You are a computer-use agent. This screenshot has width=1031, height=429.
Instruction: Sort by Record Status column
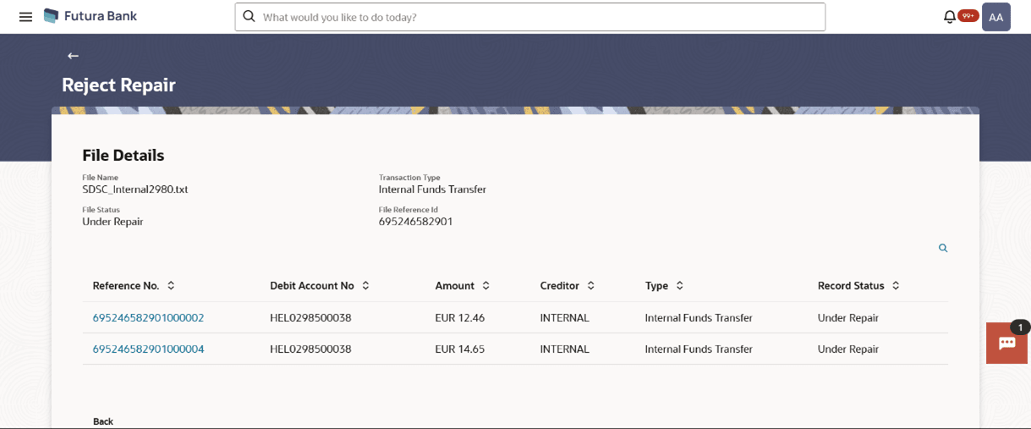(x=896, y=286)
